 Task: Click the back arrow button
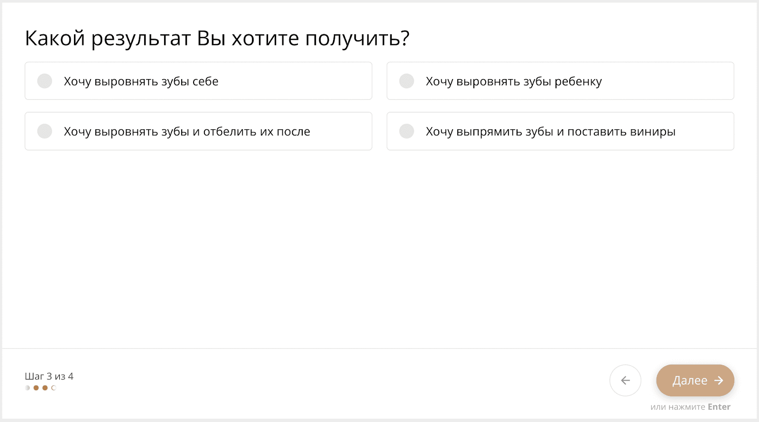625,380
